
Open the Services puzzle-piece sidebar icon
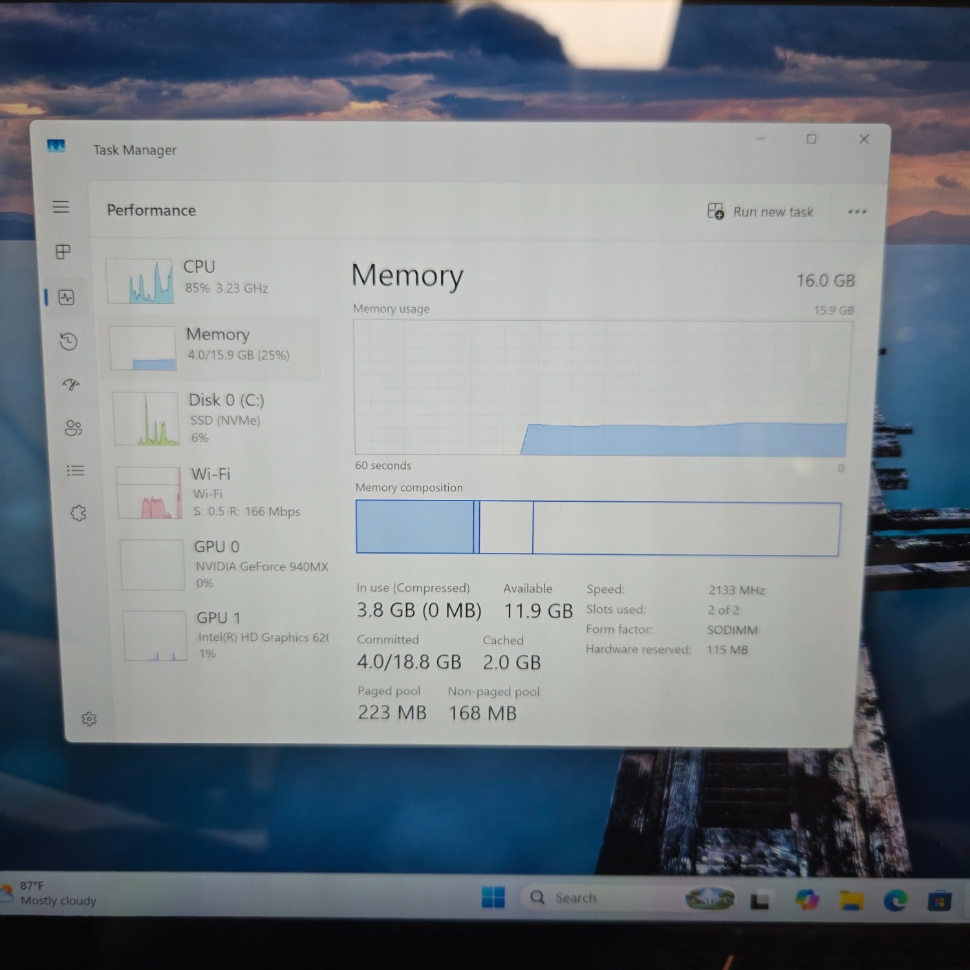tap(78, 513)
